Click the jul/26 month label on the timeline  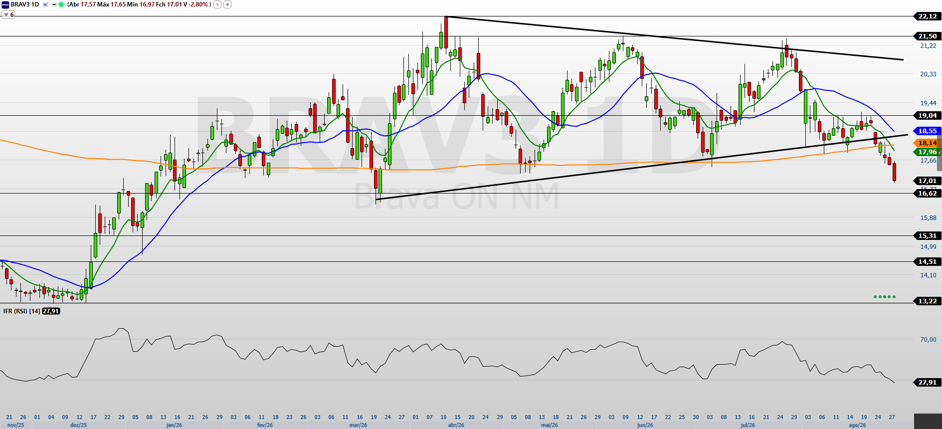coord(748,425)
